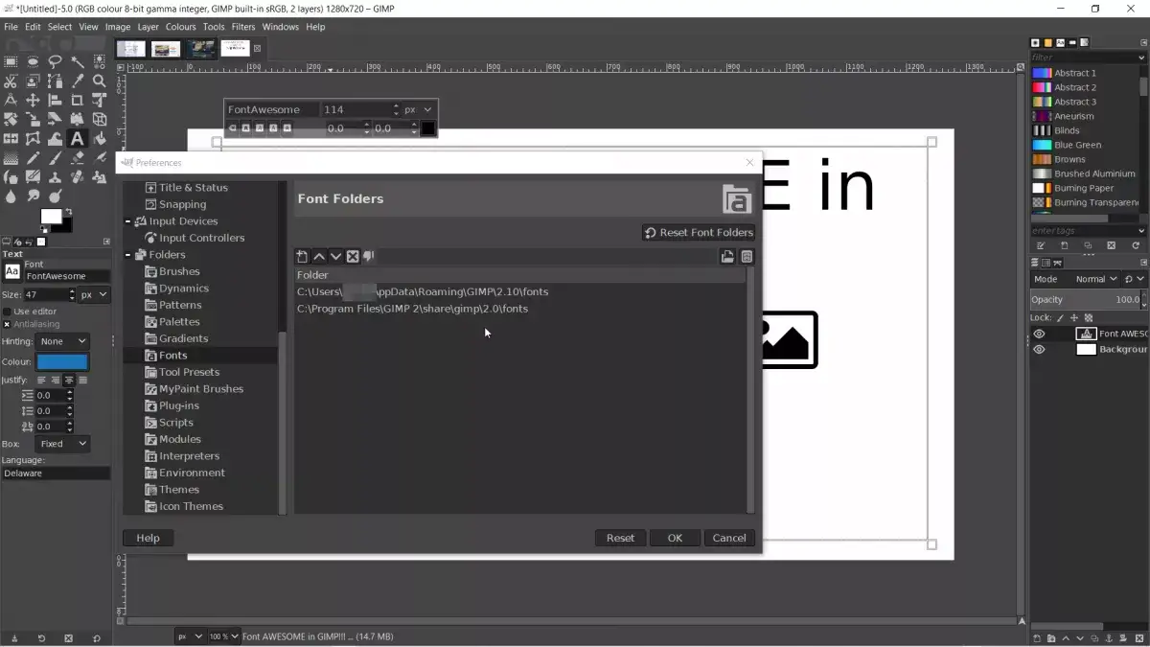Open the File menu
The image size is (1150, 647).
point(11,27)
